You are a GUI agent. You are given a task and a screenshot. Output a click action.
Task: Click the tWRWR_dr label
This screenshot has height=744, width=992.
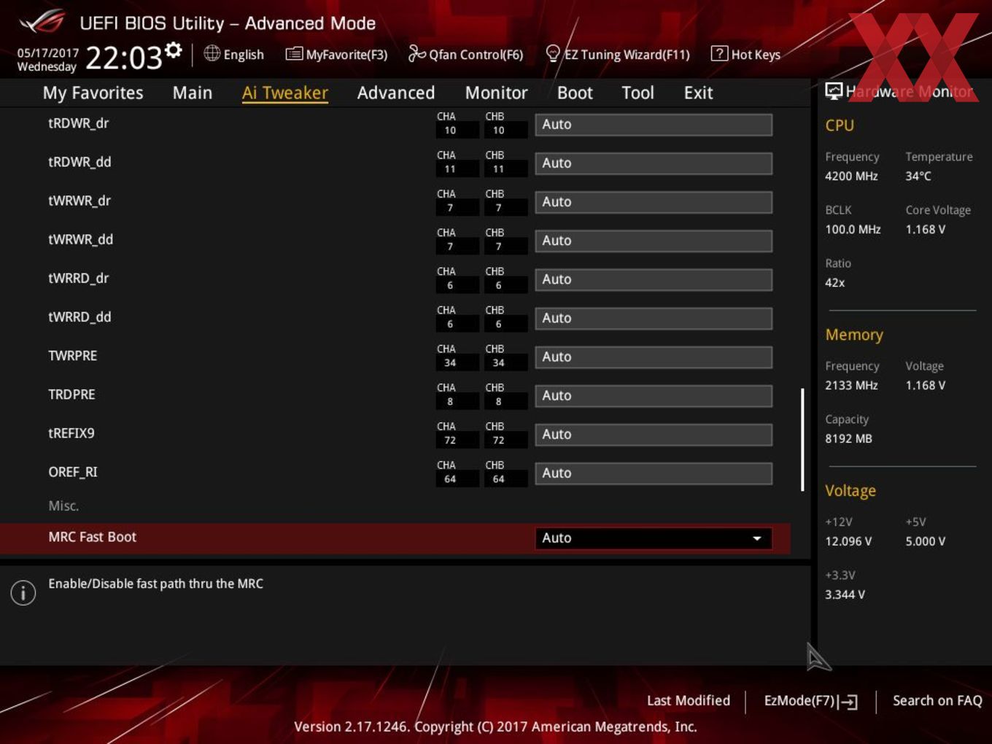click(x=80, y=201)
